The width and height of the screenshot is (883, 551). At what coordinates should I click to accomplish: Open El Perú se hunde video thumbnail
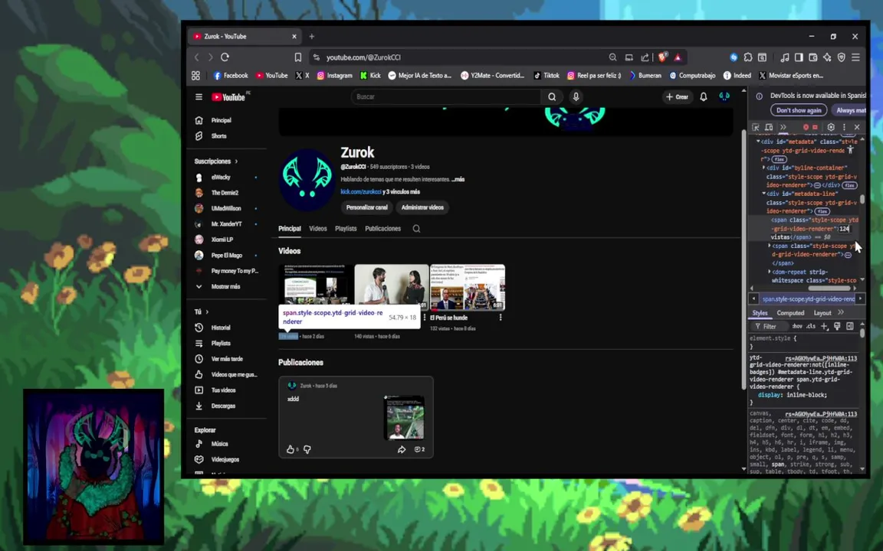(468, 287)
